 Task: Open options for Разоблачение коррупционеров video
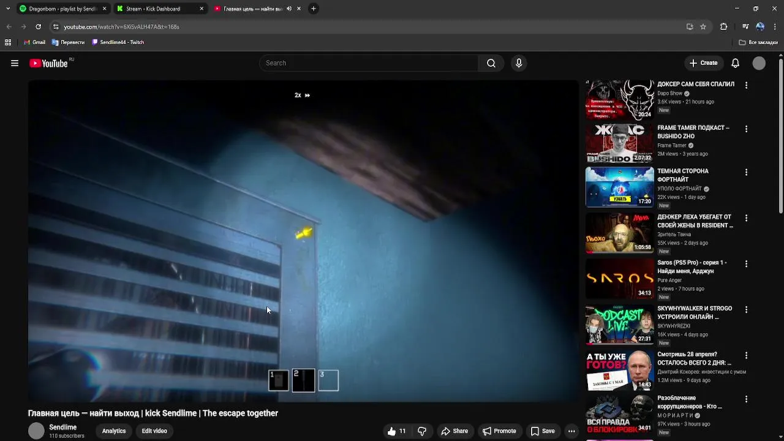746,399
